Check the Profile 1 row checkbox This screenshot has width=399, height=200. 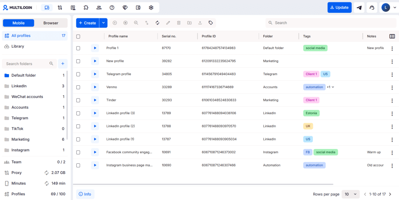point(78,48)
